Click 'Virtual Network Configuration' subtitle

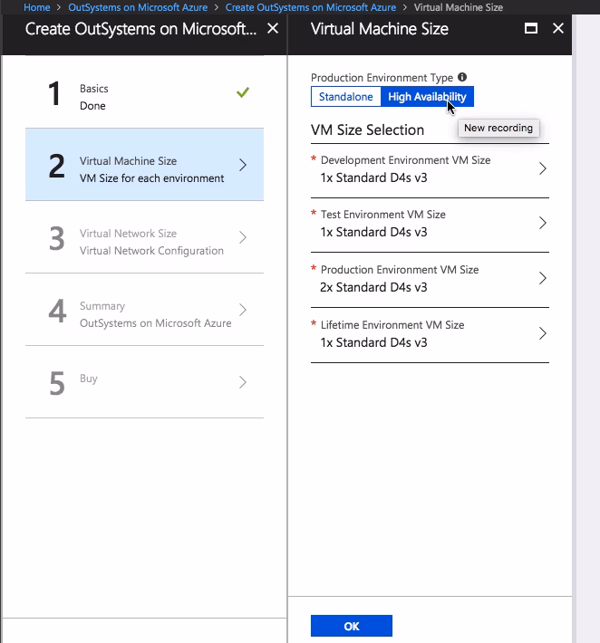pos(151,251)
